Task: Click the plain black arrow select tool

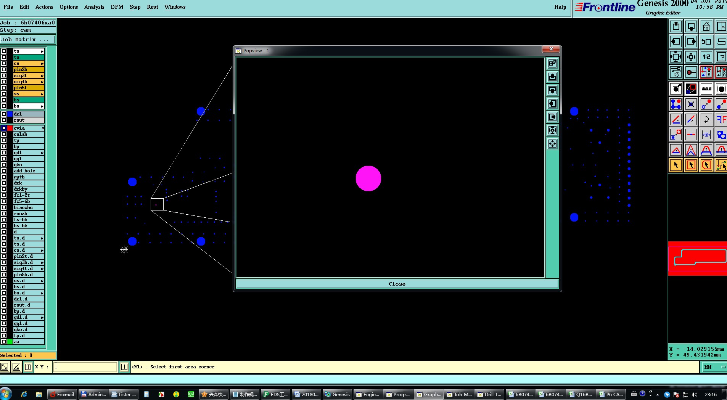Action: (x=676, y=165)
